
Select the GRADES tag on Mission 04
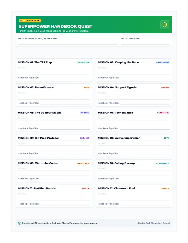point(165,88)
